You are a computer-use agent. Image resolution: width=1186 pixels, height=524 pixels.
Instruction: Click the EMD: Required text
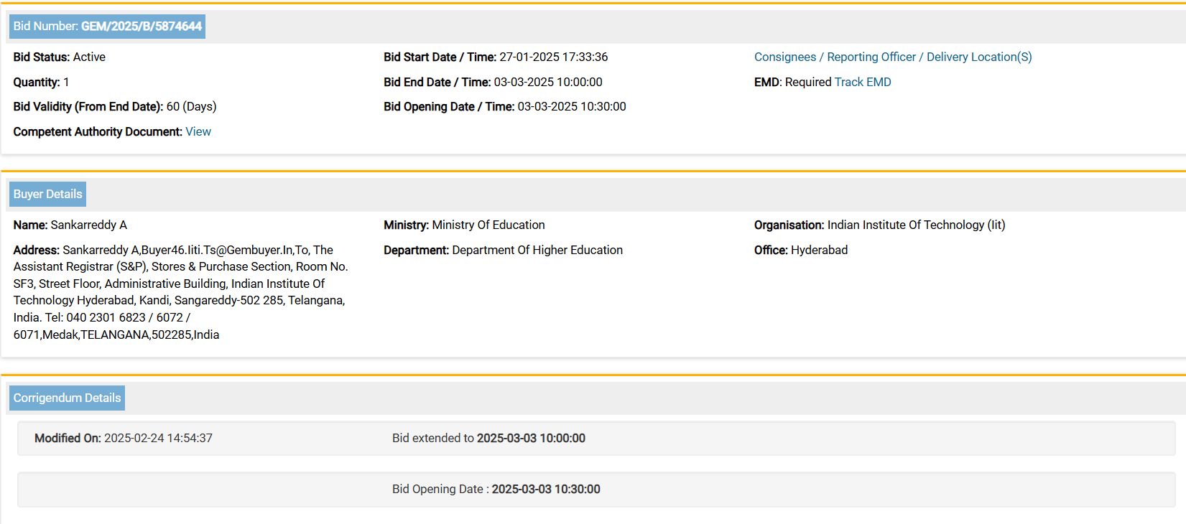793,83
